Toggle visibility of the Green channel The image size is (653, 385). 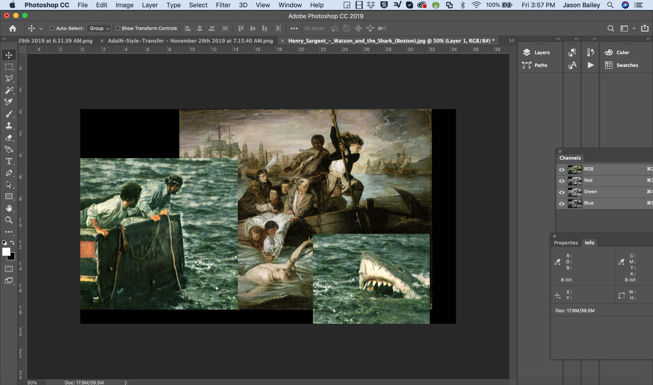point(561,192)
